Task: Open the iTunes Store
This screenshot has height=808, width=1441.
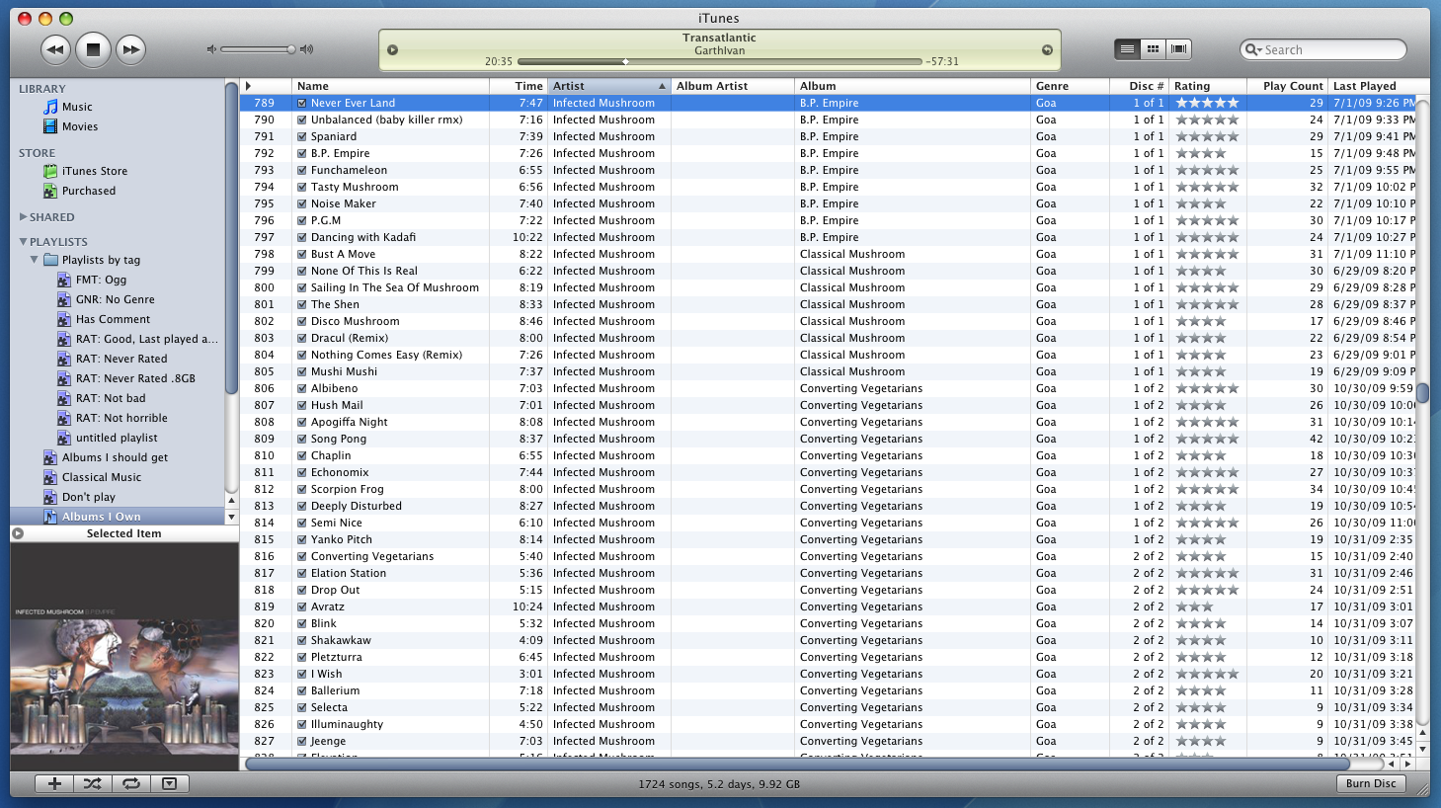Action: [85, 171]
